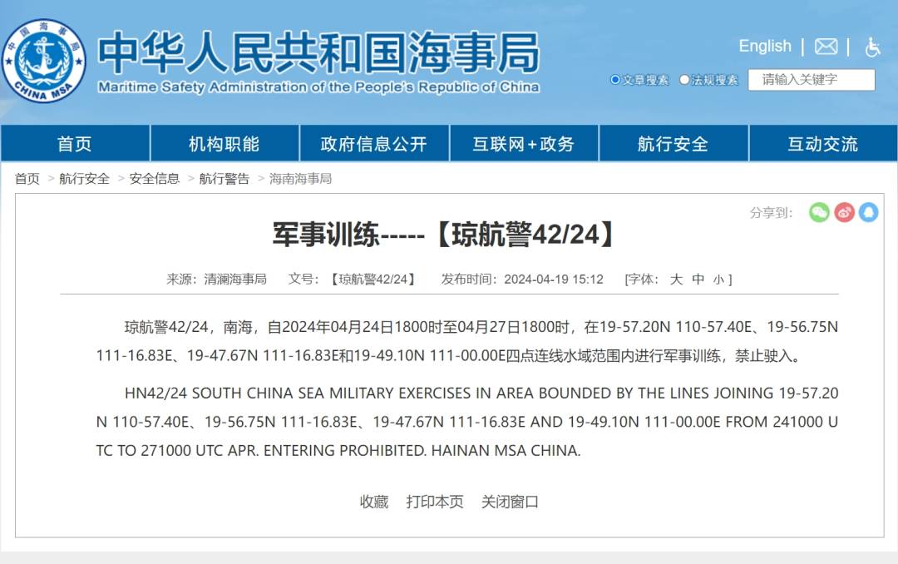Image resolution: width=898 pixels, height=564 pixels.
Task: Share to WeChat via green icon
Action: 819,212
